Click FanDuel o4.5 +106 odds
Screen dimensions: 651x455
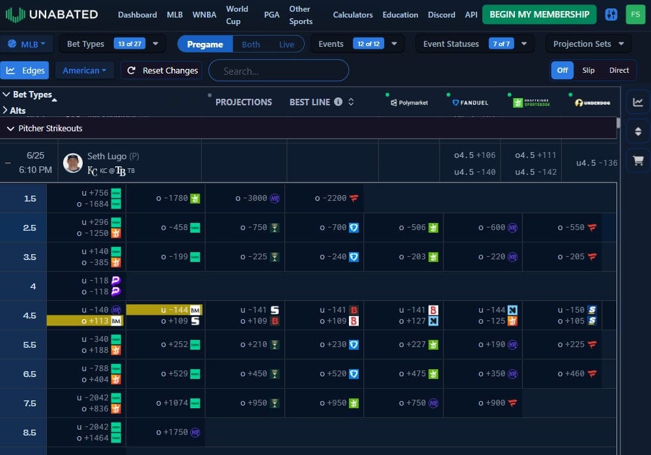coord(475,155)
